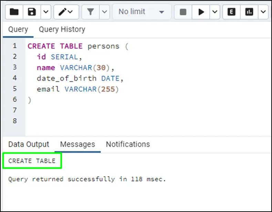Switch to the Query tab
Viewport: 272px width, 212px height.
click(x=18, y=30)
